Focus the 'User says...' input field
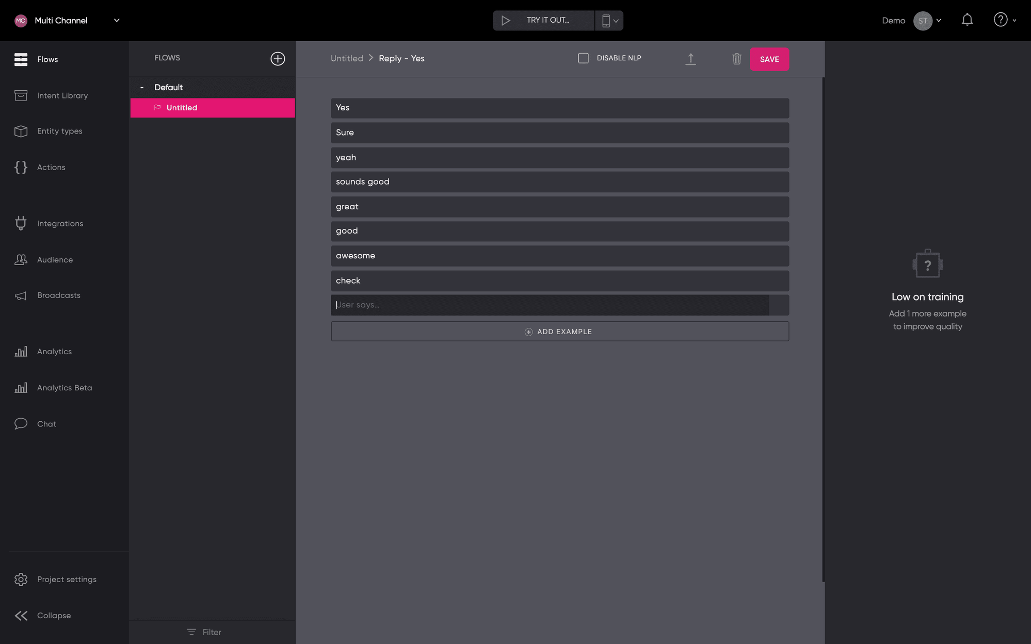This screenshot has height=644, width=1031. click(x=549, y=305)
